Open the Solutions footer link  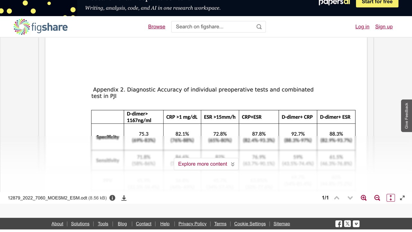pyautogui.click(x=80, y=224)
